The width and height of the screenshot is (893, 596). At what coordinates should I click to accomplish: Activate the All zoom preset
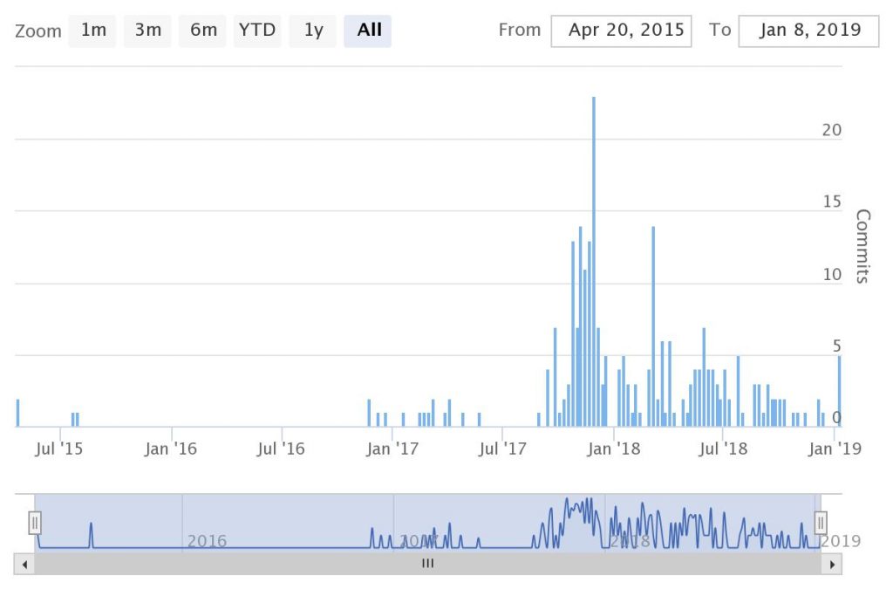point(367,31)
